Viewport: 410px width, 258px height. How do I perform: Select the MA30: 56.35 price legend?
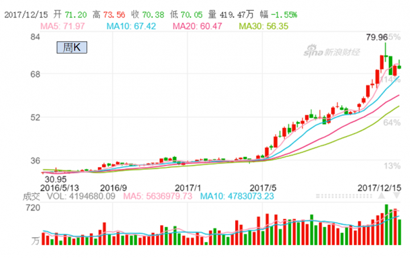[x=264, y=26]
